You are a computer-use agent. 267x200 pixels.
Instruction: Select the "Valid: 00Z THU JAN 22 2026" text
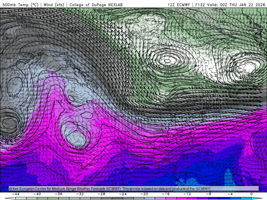pyautogui.click(x=236, y=5)
